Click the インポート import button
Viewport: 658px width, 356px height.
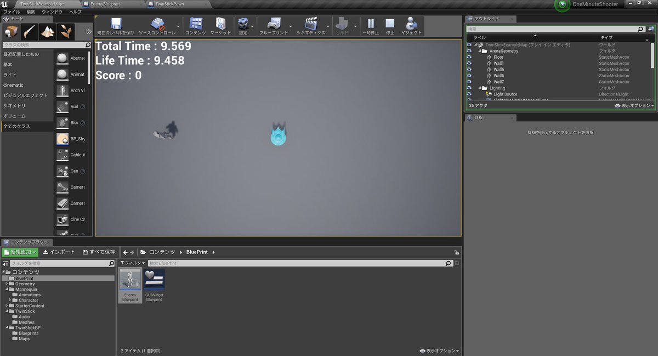pos(59,252)
